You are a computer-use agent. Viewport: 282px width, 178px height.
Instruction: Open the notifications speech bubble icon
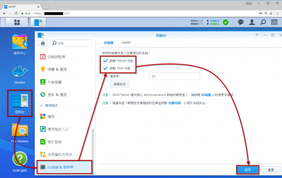coord(241,22)
